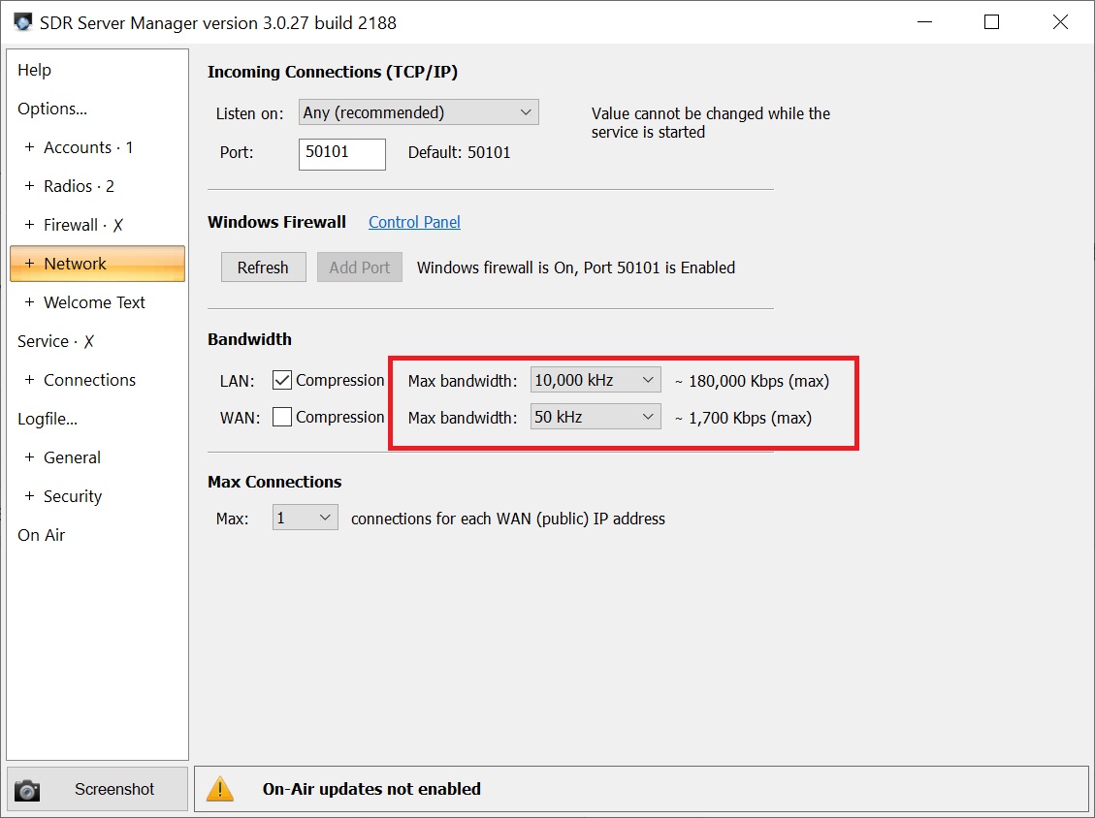Click the Port number input field
Viewport: 1095px width, 818px height.
point(341,153)
